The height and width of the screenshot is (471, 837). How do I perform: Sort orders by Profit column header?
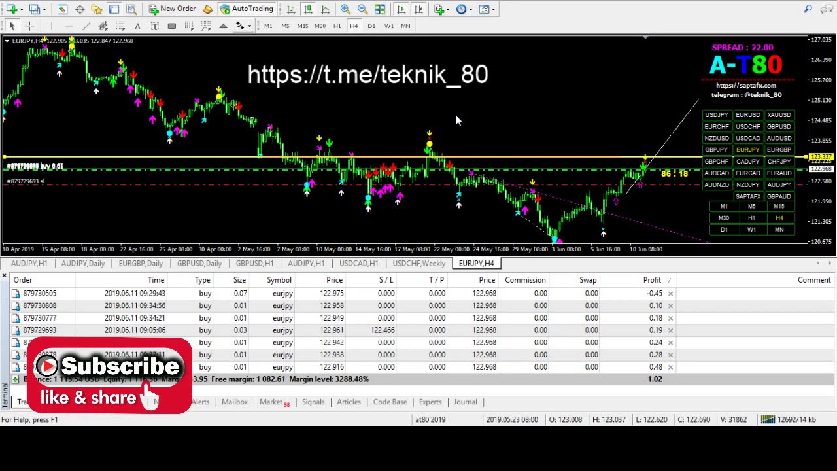tap(652, 280)
